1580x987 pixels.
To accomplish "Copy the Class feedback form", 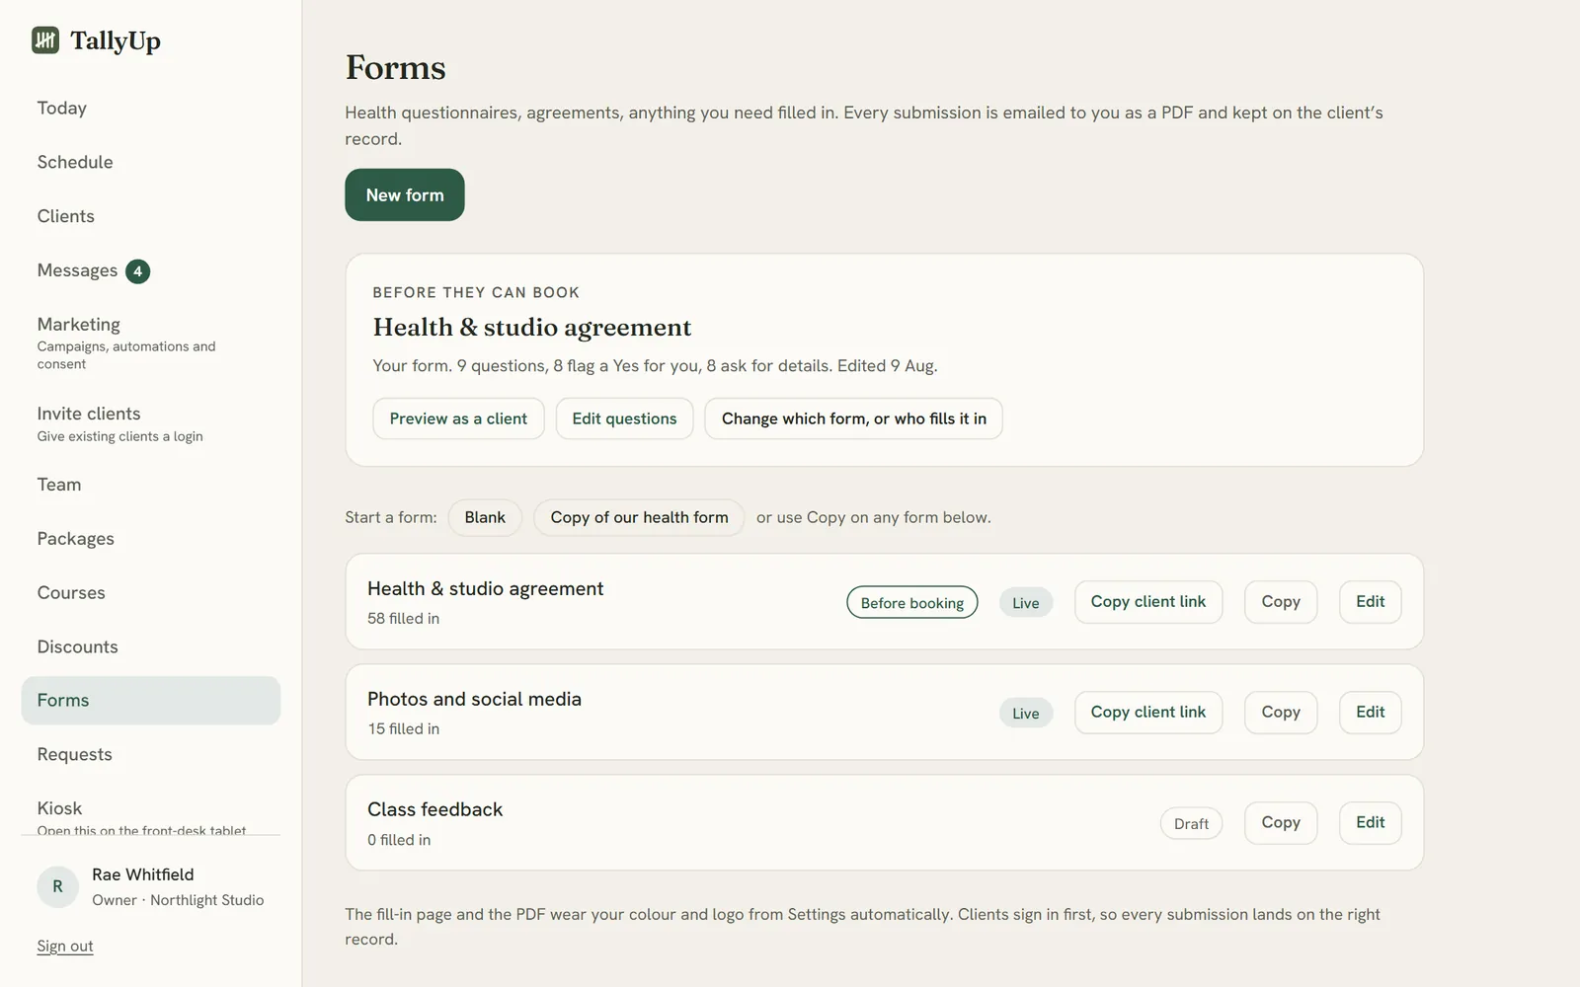I will pos(1281,823).
